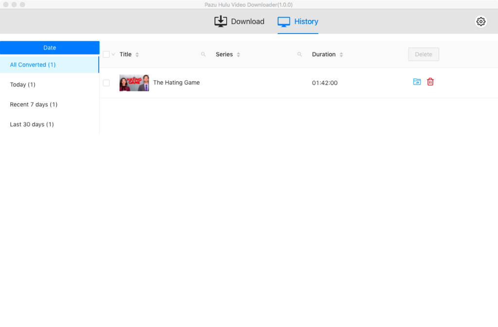The height and width of the screenshot is (327, 498).
Task: Switch to the History tab
Action: pyautogui.click(x=298, y=21)
